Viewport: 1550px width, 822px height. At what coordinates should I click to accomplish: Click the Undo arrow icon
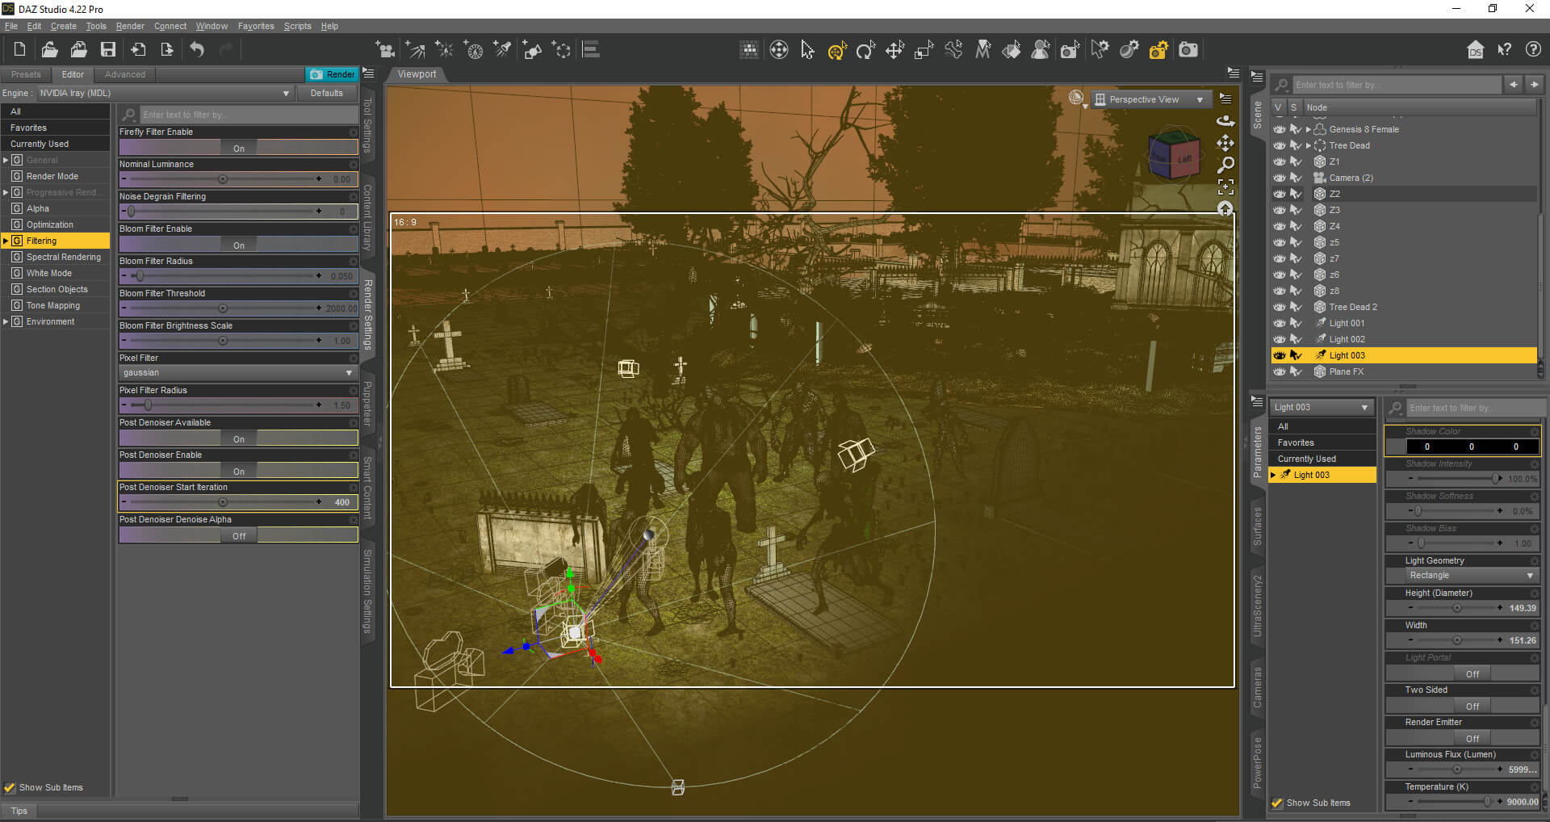pos(197,49)
